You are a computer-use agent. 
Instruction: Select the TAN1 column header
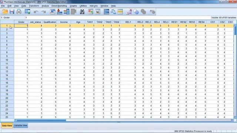[x=90, y=22]
